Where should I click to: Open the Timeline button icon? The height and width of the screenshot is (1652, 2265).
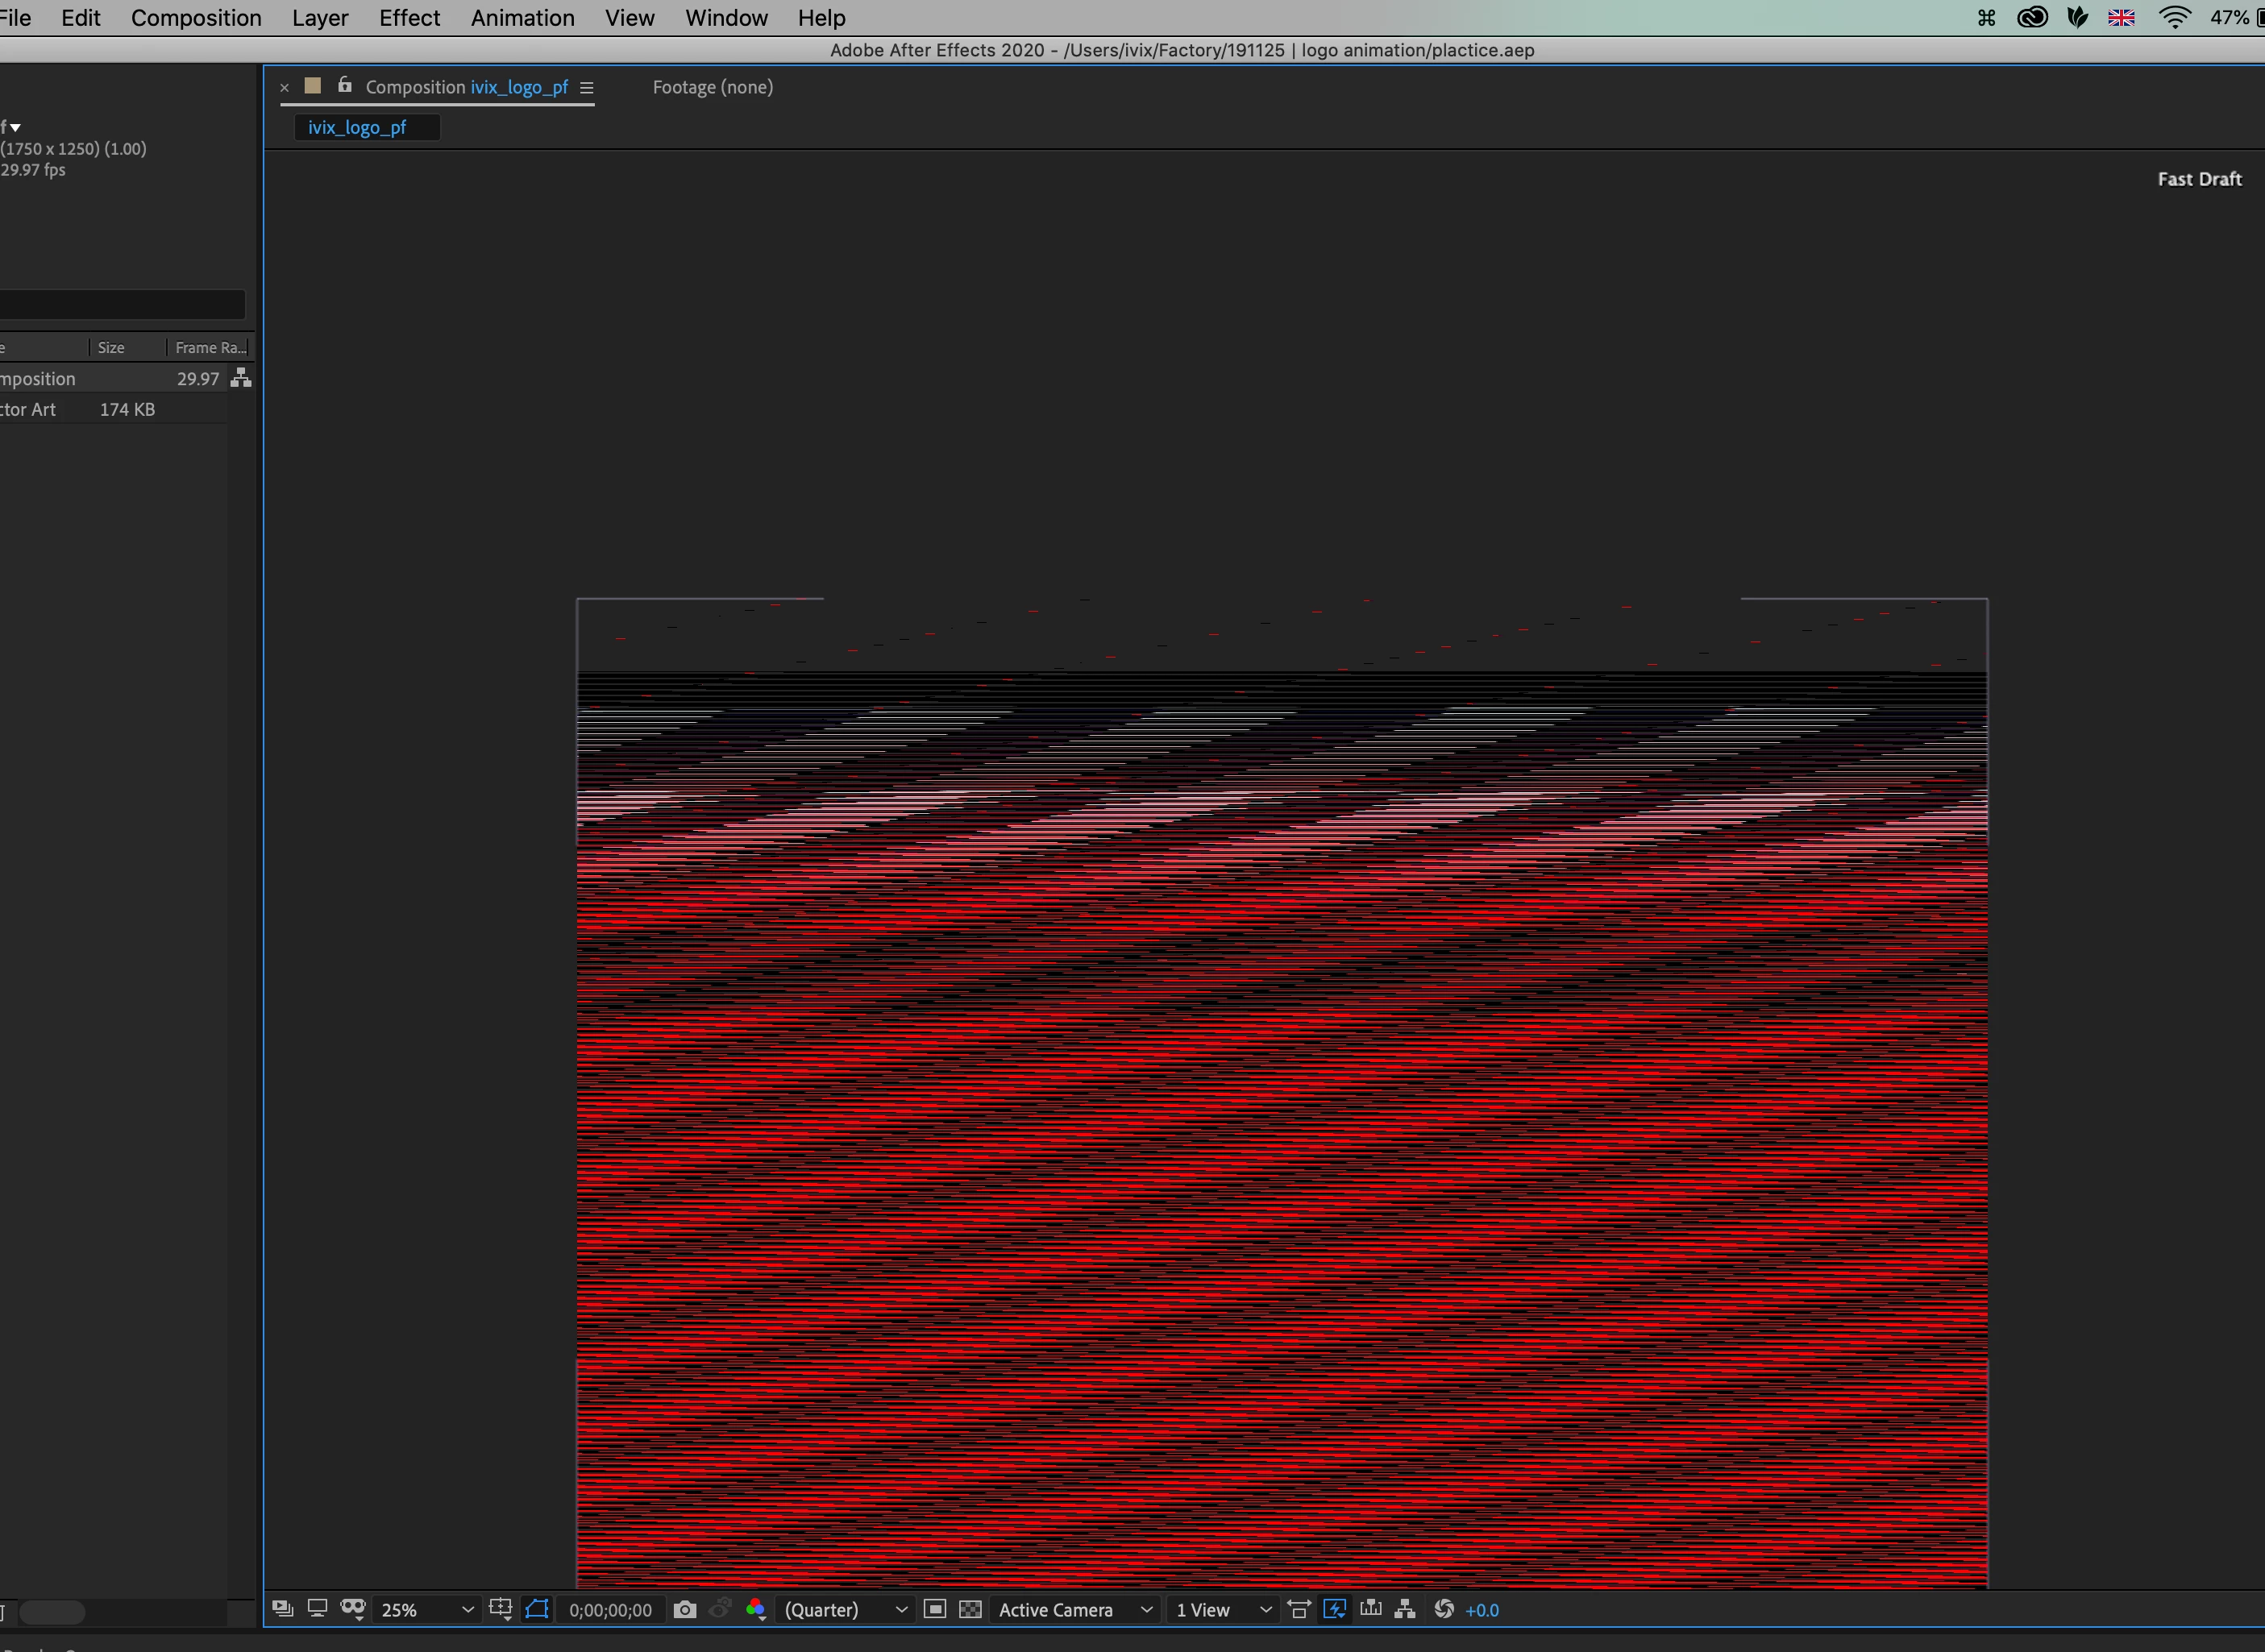click(1370, 1609)
